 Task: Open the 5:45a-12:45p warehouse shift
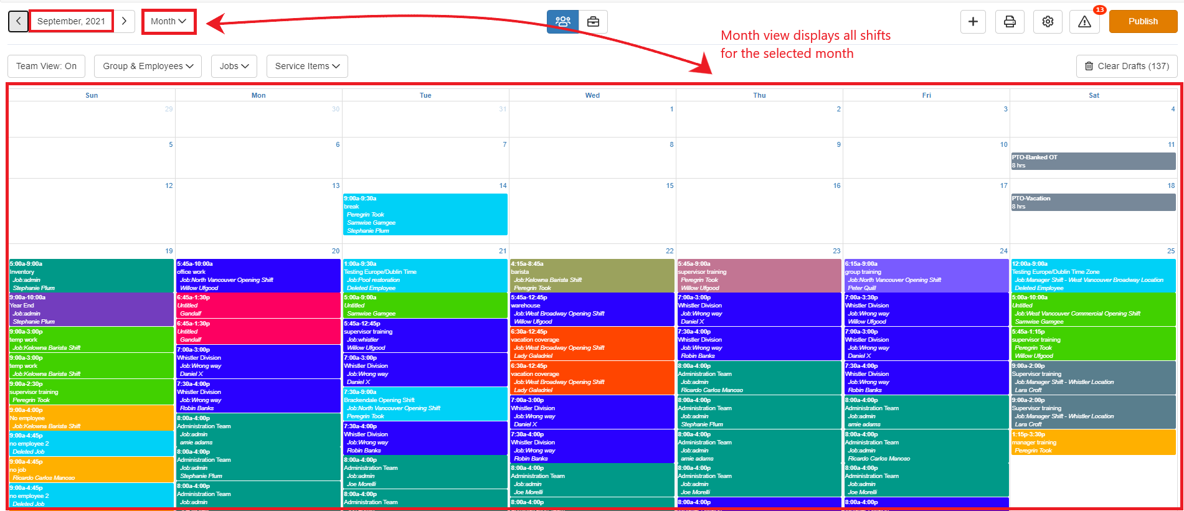click(592, 309)
